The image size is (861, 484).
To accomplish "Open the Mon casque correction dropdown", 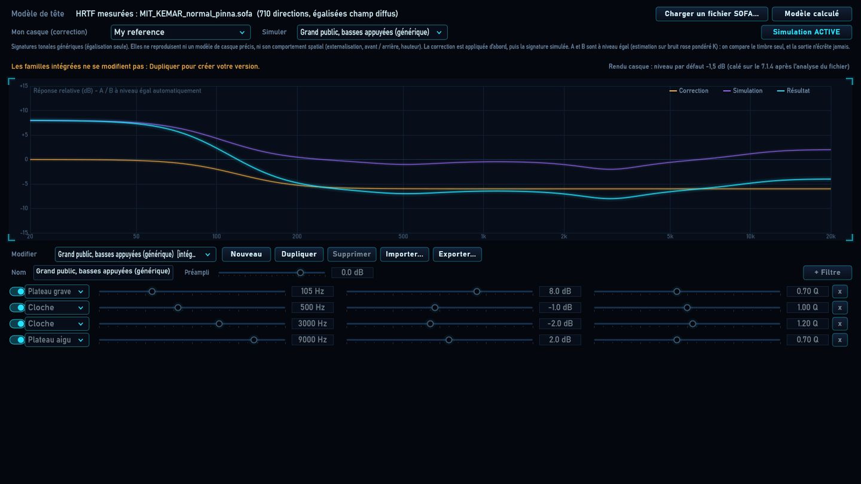I will pyautogui.click(x=181, y=32).
